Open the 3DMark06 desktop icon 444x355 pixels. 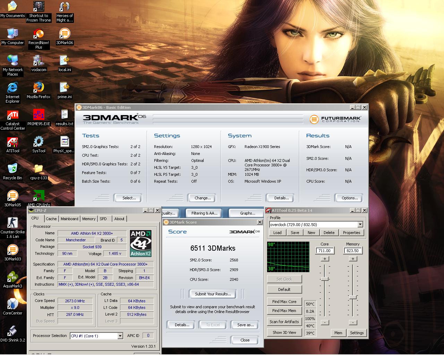click(65, 34)
